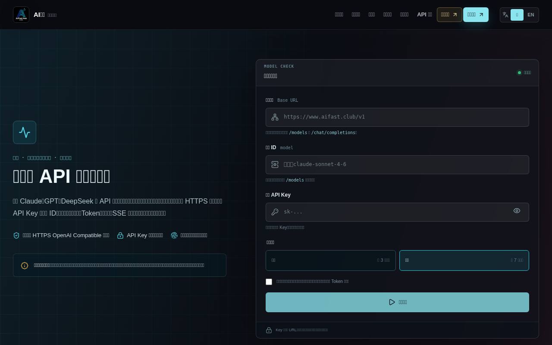The height and width of the screenshot is (345, 552).
Task: Open the API nav item in the header
Action: coord(424,15)
